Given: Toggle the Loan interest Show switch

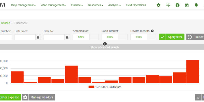Looking at the screenshot, I should [115, 37].
